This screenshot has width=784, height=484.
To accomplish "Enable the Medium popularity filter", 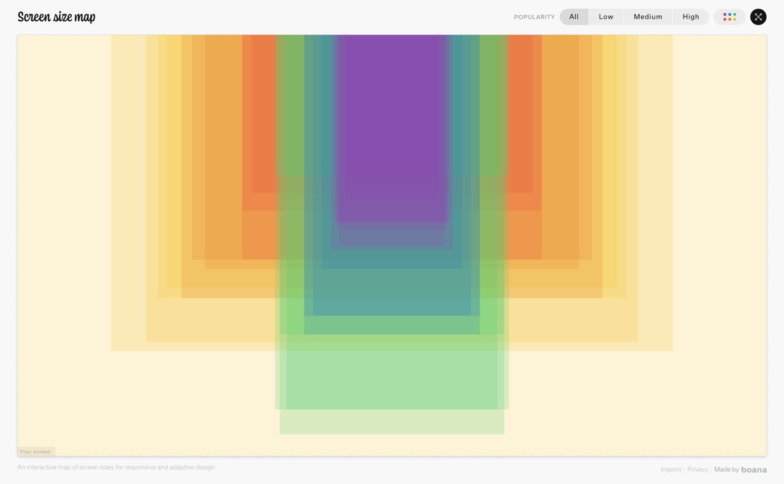I will [647, 17].
